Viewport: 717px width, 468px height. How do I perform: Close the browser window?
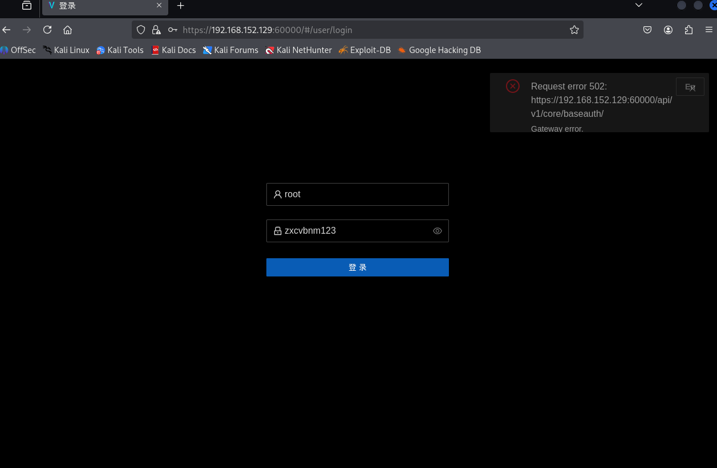click(x=713, y=5)
